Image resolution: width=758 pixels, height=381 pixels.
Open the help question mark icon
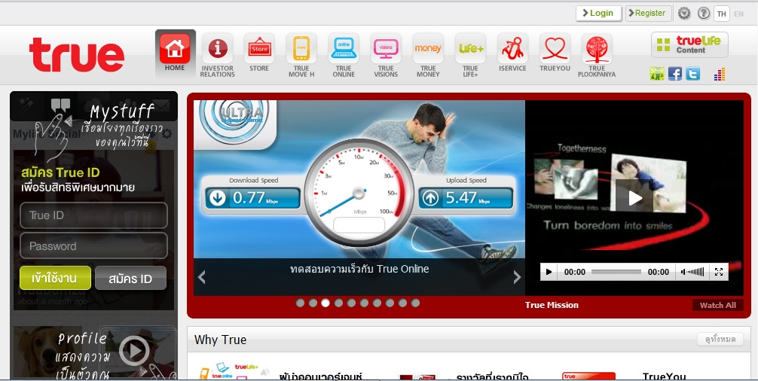point(704,14)
